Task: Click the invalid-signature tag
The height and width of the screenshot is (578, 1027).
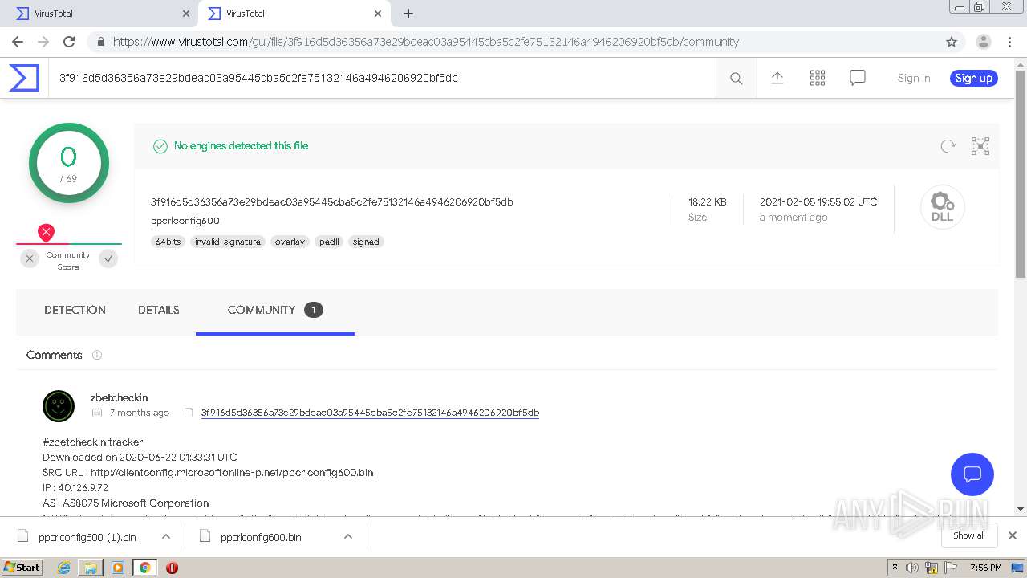Action: (228, 242)
